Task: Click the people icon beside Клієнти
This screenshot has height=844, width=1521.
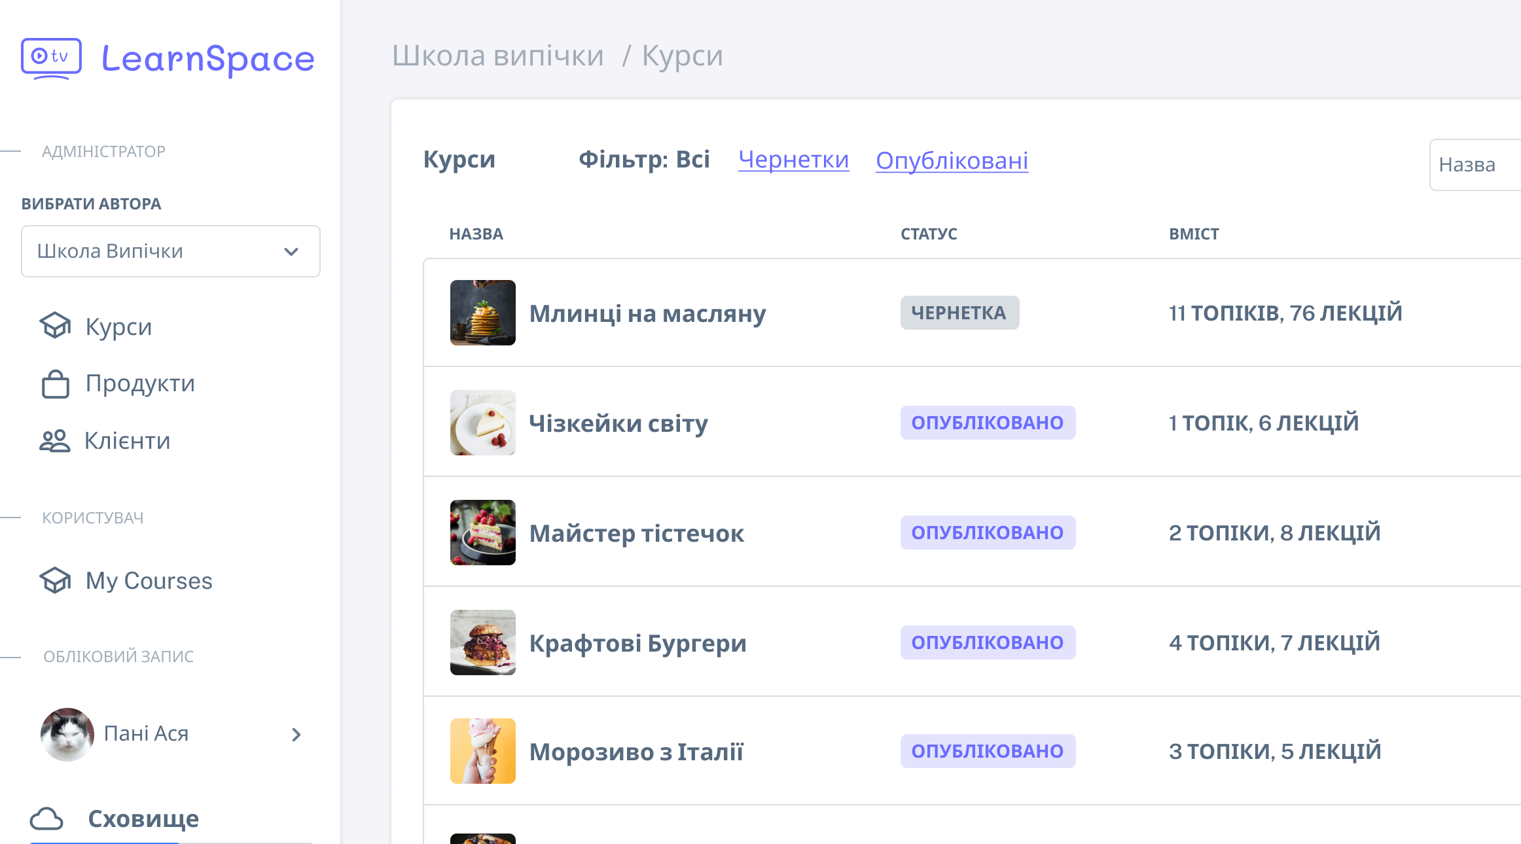Action: (54, 441)
